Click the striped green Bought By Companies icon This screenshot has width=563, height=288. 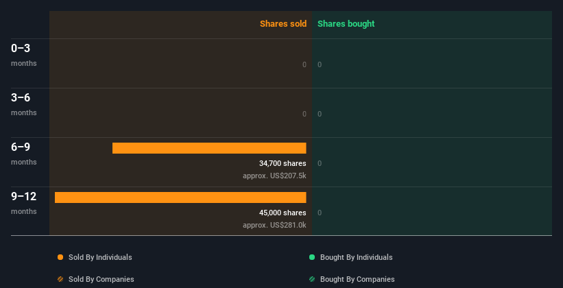coord(312,279)
